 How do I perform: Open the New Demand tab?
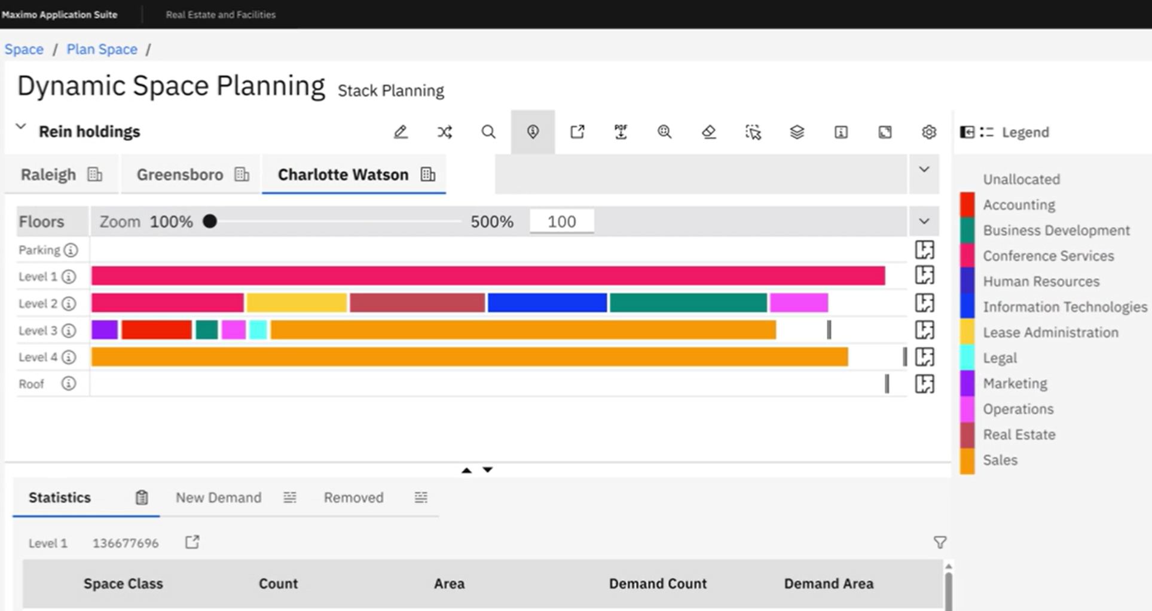pos(219,497)
